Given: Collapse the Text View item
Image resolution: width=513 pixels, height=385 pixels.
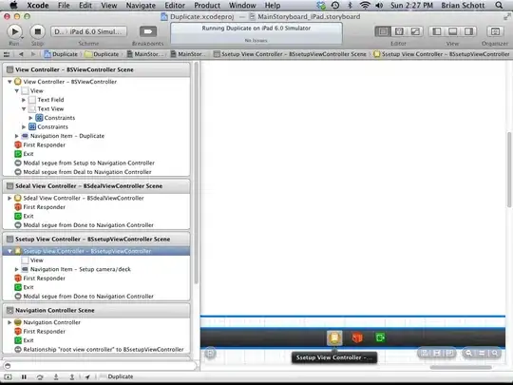Looking at the screenshot, I should (x=24, y=109).
